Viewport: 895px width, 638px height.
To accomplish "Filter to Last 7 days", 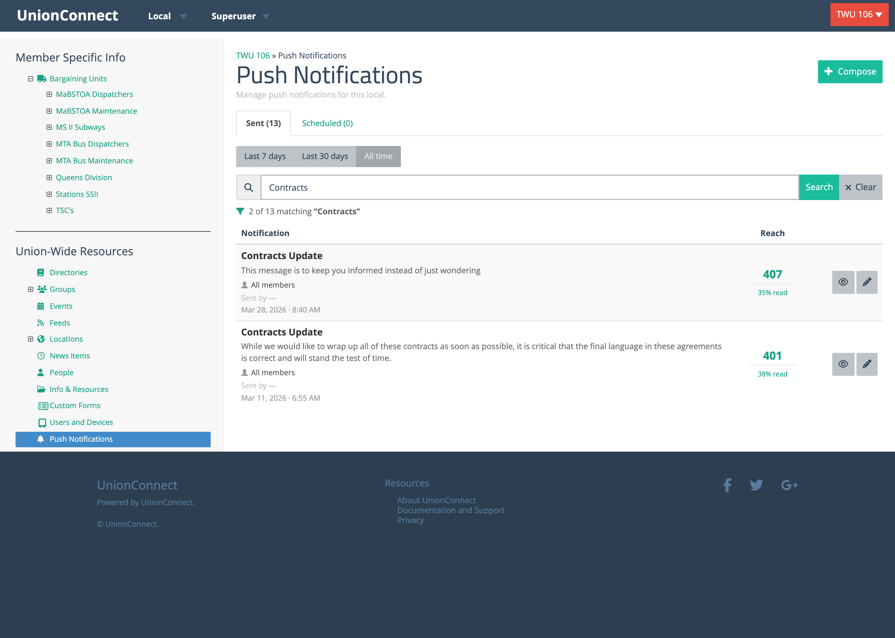I will coord(265,156).
